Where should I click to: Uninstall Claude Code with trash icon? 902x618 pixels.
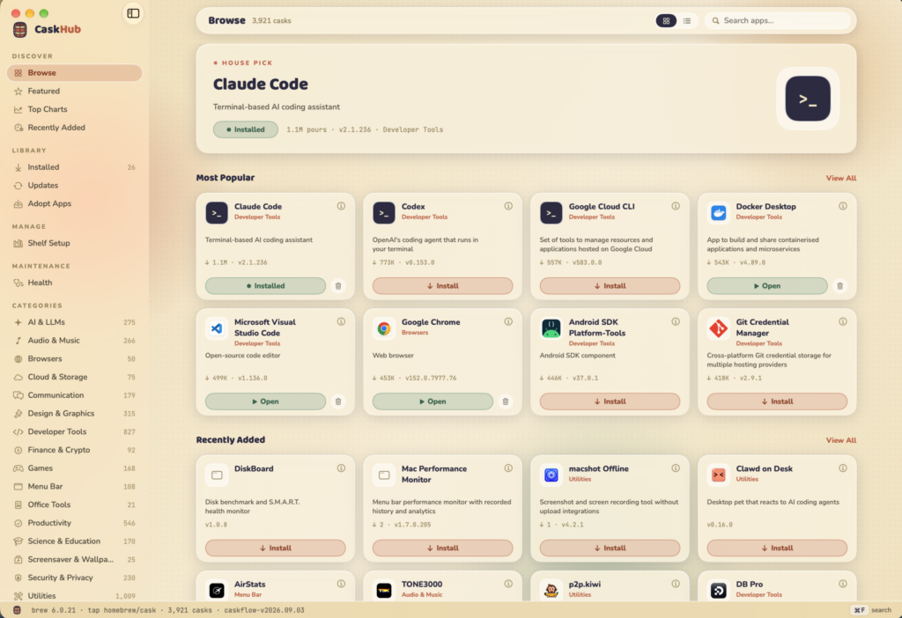point(338,286)
